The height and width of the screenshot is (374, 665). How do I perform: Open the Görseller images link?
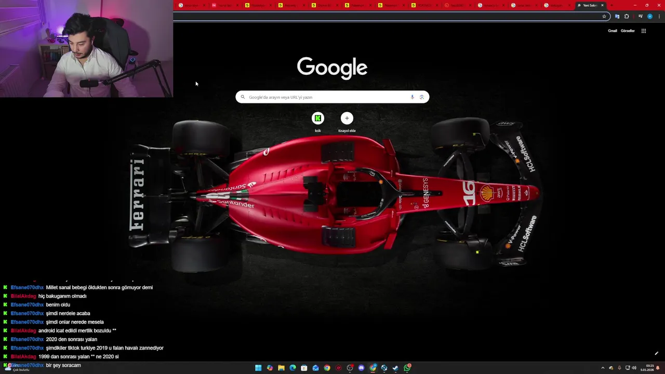(628, 31)
